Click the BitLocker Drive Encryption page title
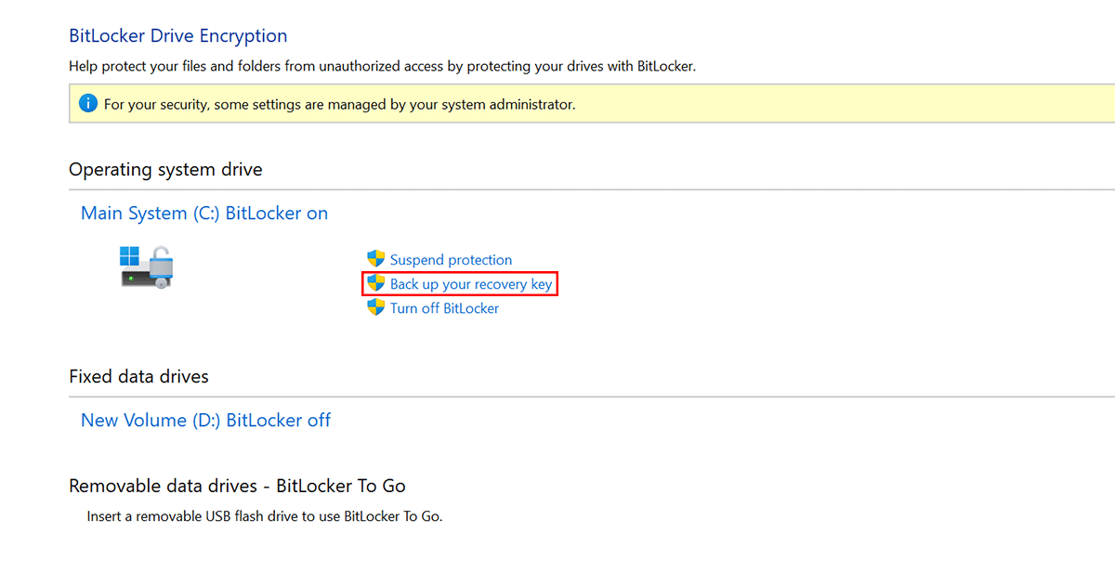 point(178,36)
